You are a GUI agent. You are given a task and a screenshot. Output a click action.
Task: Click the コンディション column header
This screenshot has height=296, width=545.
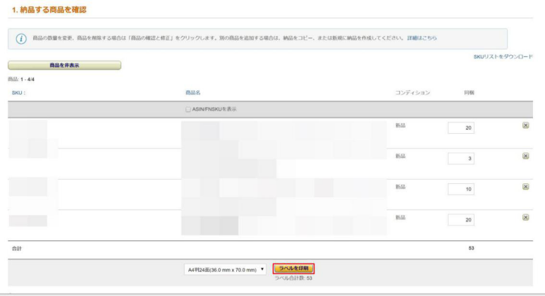tap(412, 93)
